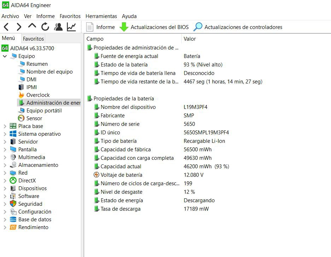Expand the Dispositivos node
The height and width of the screenshot is (257, 331).
tap(5, 188)
